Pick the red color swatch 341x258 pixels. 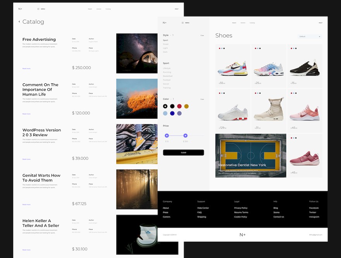(x=179, y=106)
